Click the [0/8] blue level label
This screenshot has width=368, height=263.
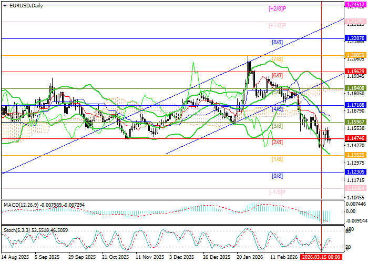[x=277, y=176]
